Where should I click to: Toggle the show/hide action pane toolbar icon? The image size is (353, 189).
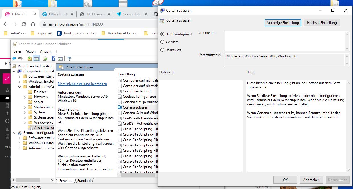pos(60,59)
